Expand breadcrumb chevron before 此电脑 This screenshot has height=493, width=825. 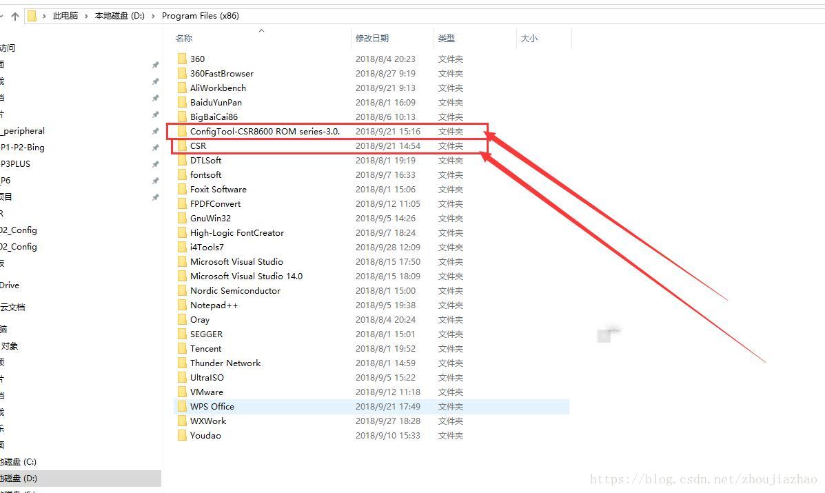(x=44, y=17)
